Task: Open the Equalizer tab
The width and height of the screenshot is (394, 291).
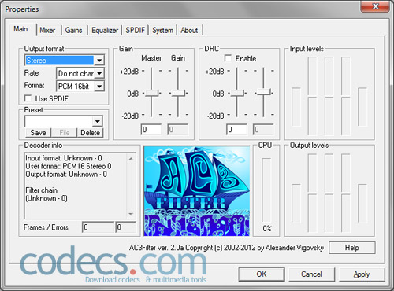Action: coord(105,30)
